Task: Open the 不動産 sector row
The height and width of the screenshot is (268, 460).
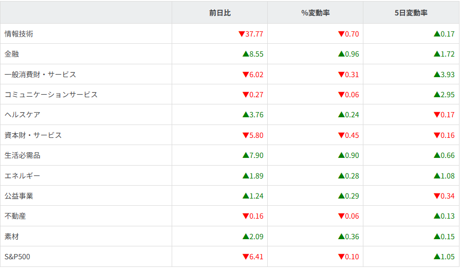Action: pos(15,216)
